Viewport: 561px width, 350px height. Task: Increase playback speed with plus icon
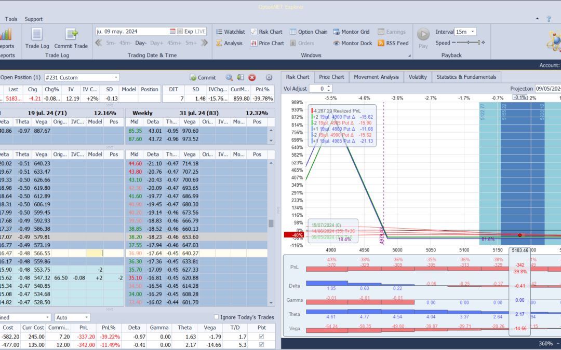tap(484, 43)
